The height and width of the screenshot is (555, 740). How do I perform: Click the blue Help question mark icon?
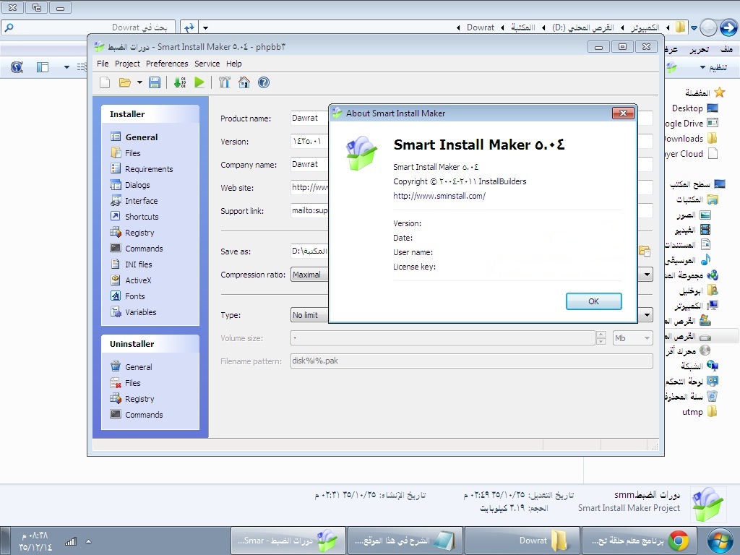264,82
